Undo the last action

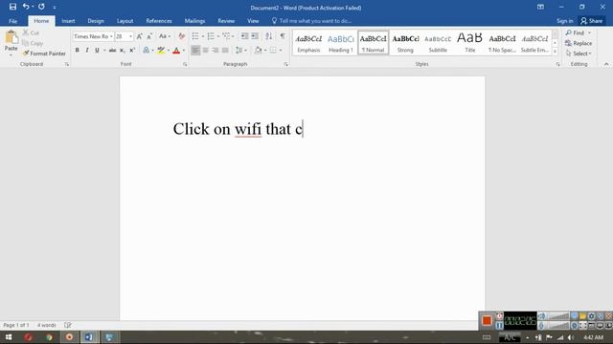(x=26, y=7)
